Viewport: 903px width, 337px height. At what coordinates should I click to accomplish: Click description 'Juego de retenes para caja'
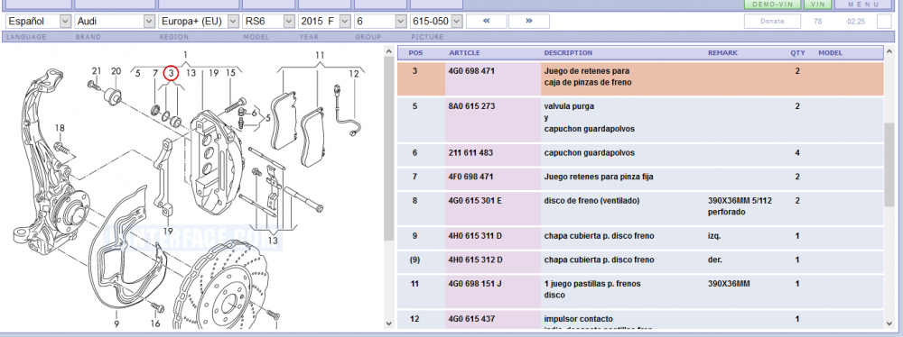588,77
